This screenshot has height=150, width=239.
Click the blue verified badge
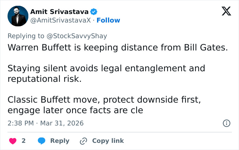(x=94, y=12)
